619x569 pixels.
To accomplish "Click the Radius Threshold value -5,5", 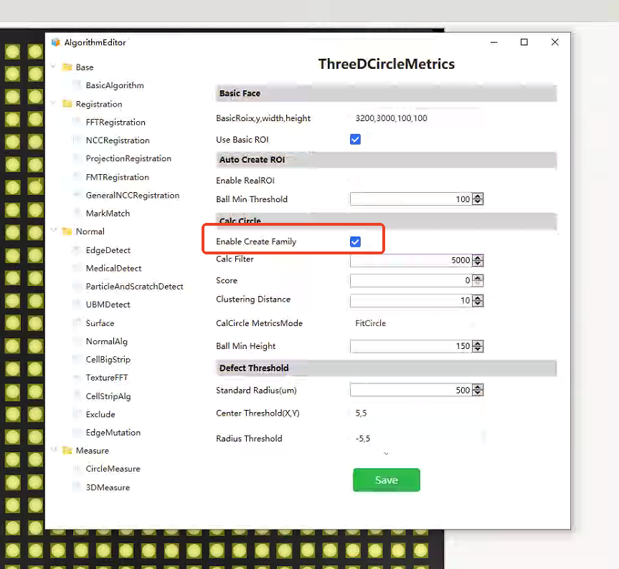I will 363,439.
